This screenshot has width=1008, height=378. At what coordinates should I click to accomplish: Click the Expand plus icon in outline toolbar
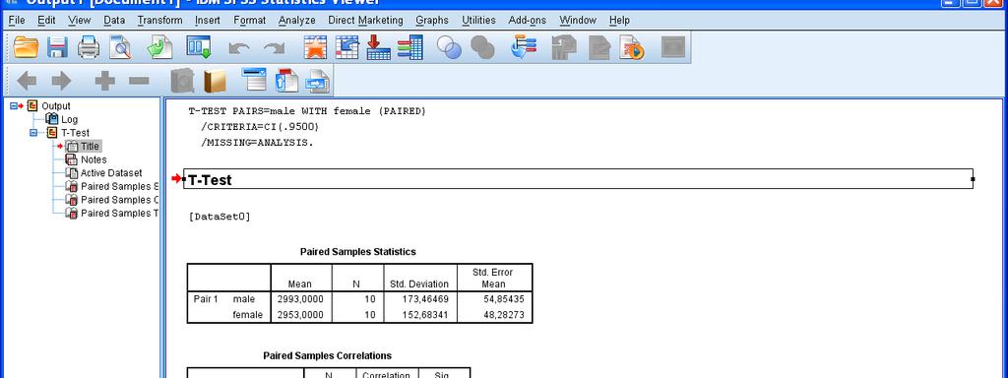104,81
